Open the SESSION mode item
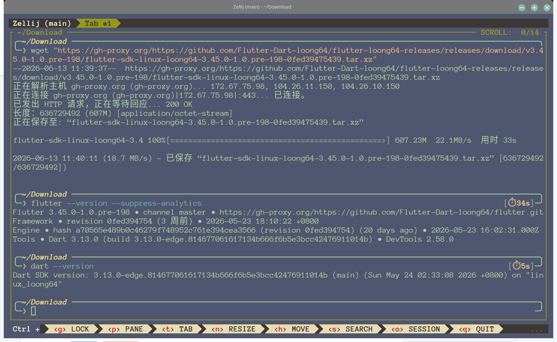 (x=416, y=329)
